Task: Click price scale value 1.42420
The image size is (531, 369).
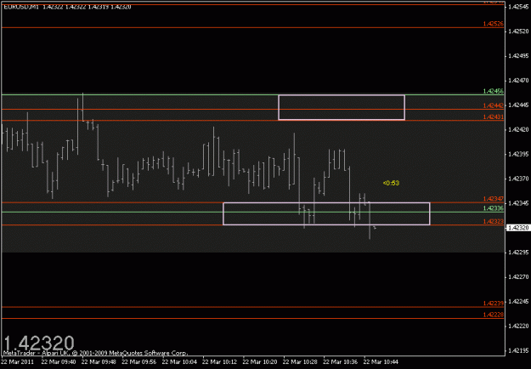Action: 518,129
